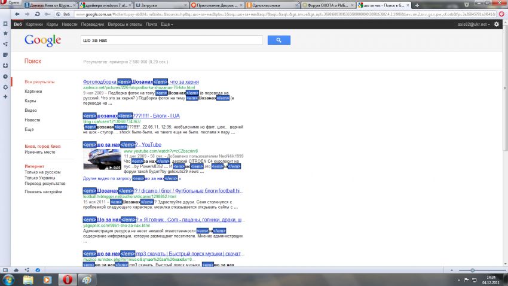Open the password wand key icon
508x286 pixels.
pyautogui.click(x=47, y=14)
